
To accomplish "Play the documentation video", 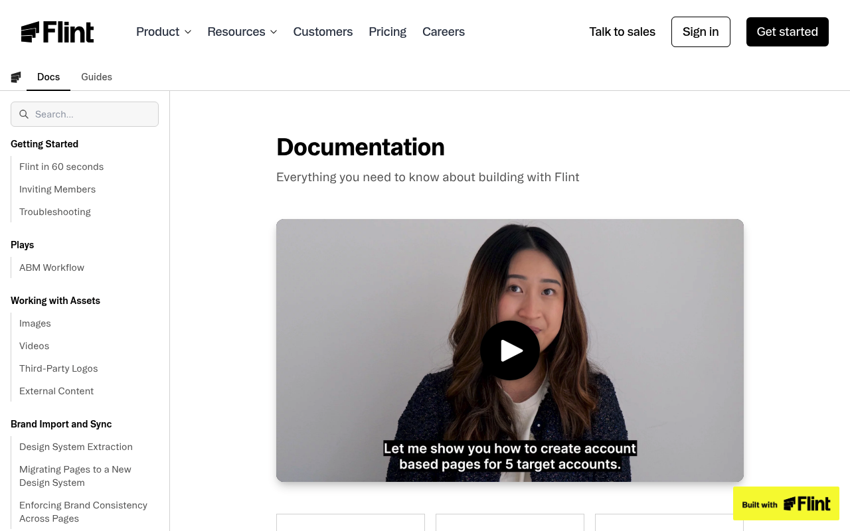I will (510, 350).
